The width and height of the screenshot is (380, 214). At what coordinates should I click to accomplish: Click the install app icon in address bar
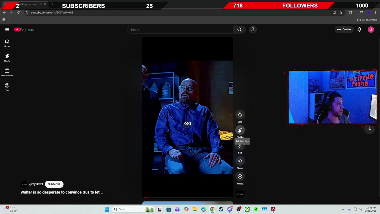pos(334,12)
